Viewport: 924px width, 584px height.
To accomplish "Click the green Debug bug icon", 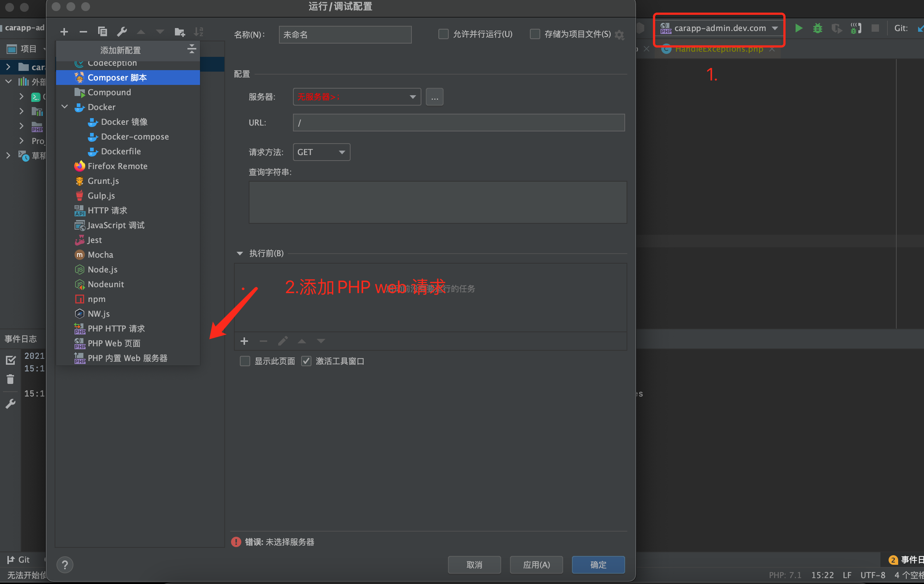I will point(817,28).
